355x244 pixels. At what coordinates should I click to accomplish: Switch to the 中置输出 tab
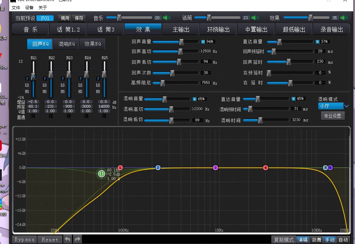(256, 29)
